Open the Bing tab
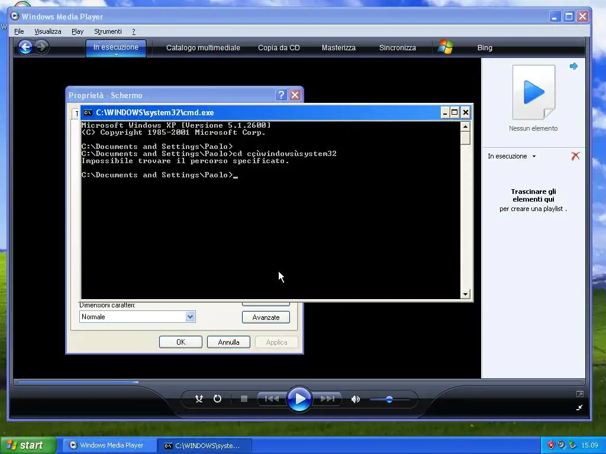Screen dimensions: 606x454 pyautogui.click(x=485, y=47)
